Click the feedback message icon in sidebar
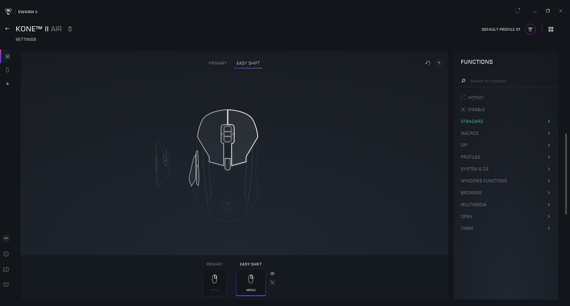Screen dimensions: 570x306 (6, 285)
